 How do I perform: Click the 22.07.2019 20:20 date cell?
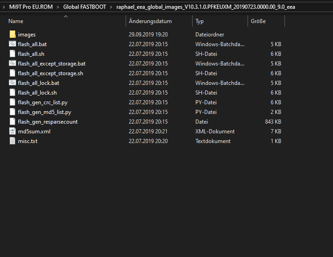[148, 141]
